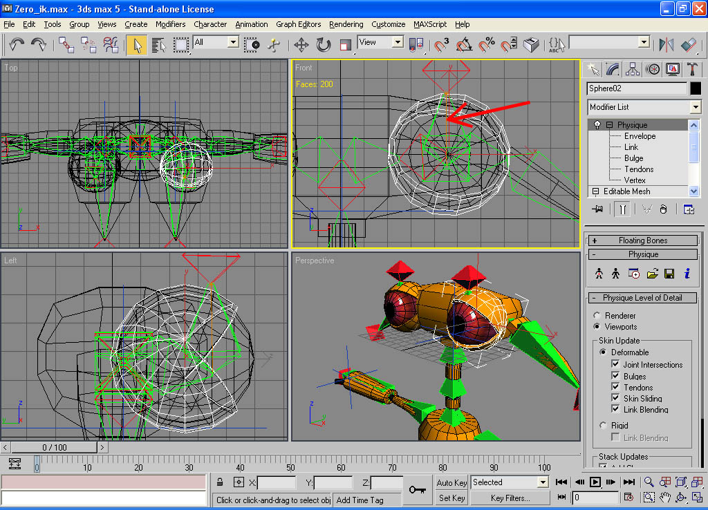Select Renderer radio button
Viewport: 708px width, 510px height.
(x=597, y=316)
